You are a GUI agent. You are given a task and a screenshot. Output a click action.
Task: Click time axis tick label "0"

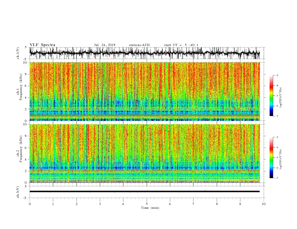30,204
